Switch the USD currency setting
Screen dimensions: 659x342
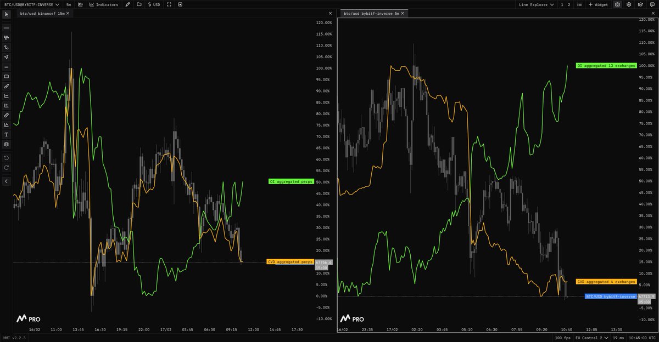point(154,4)
